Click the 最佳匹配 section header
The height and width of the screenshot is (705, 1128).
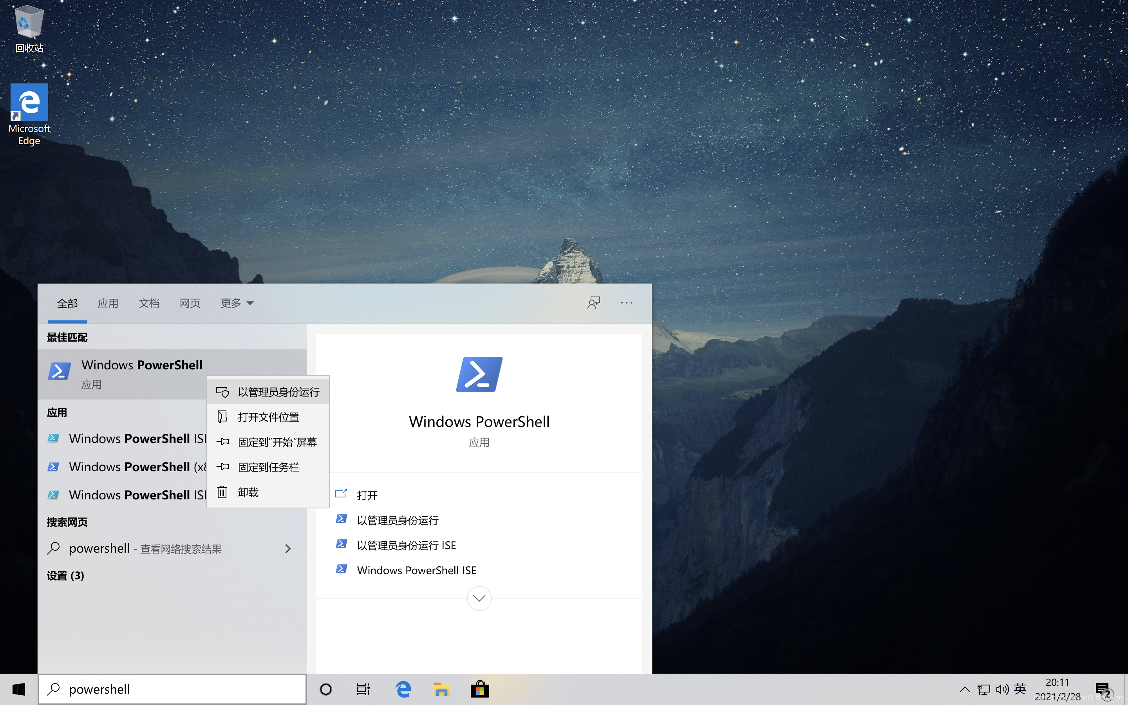tap(67, 338)
